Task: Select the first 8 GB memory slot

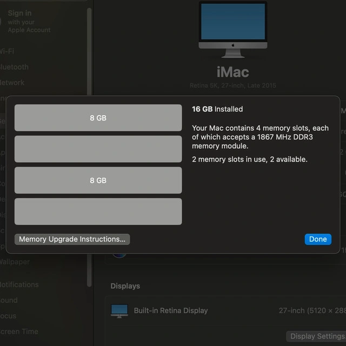Action: click(x=98, y=118)
